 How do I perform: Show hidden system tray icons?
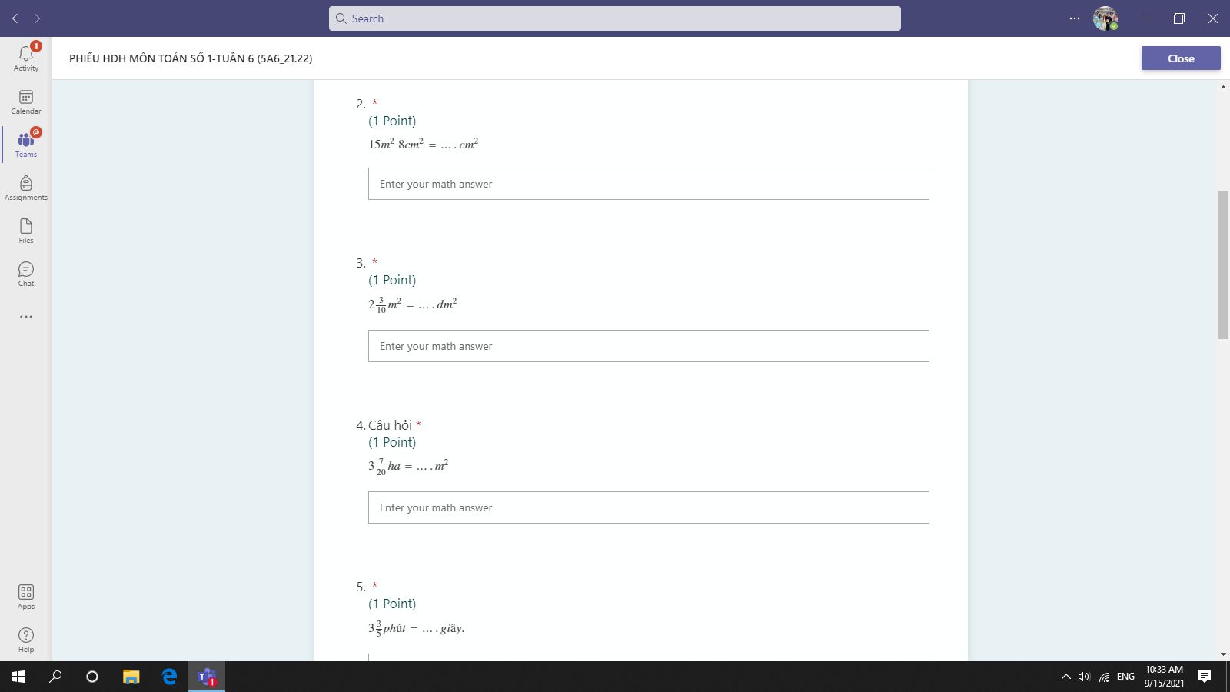click(1065, 677)
